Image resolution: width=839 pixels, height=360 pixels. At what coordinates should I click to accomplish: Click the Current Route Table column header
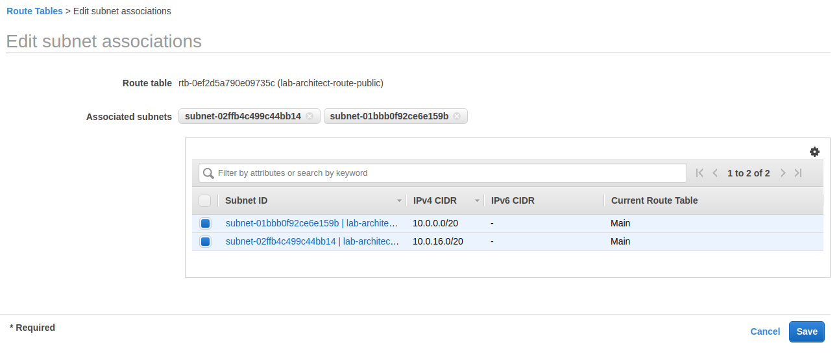click(x=654, y=200)
